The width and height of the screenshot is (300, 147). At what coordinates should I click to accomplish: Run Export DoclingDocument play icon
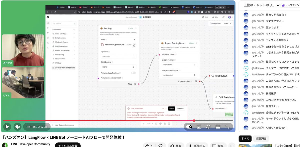[x=196, y=43]
